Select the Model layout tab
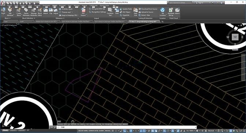Image resolution: width=246 pixels, height=133 pixels. [x=5, y=130]
